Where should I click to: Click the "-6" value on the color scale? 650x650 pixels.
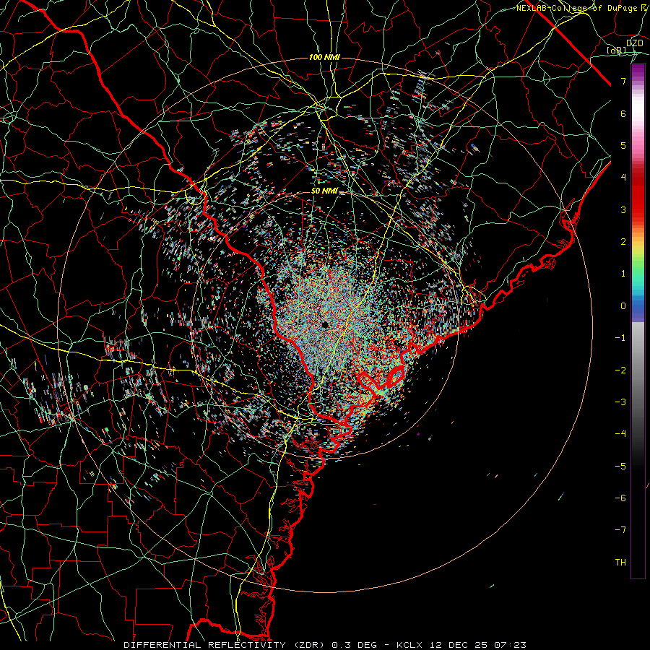pos(620,498)
